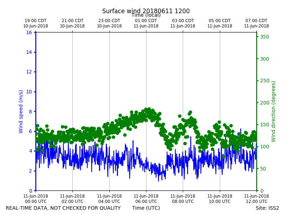Click the 'REAL-TIME DATA, NOT CHECKED FOR QUALITY' notice

[63, 208]
